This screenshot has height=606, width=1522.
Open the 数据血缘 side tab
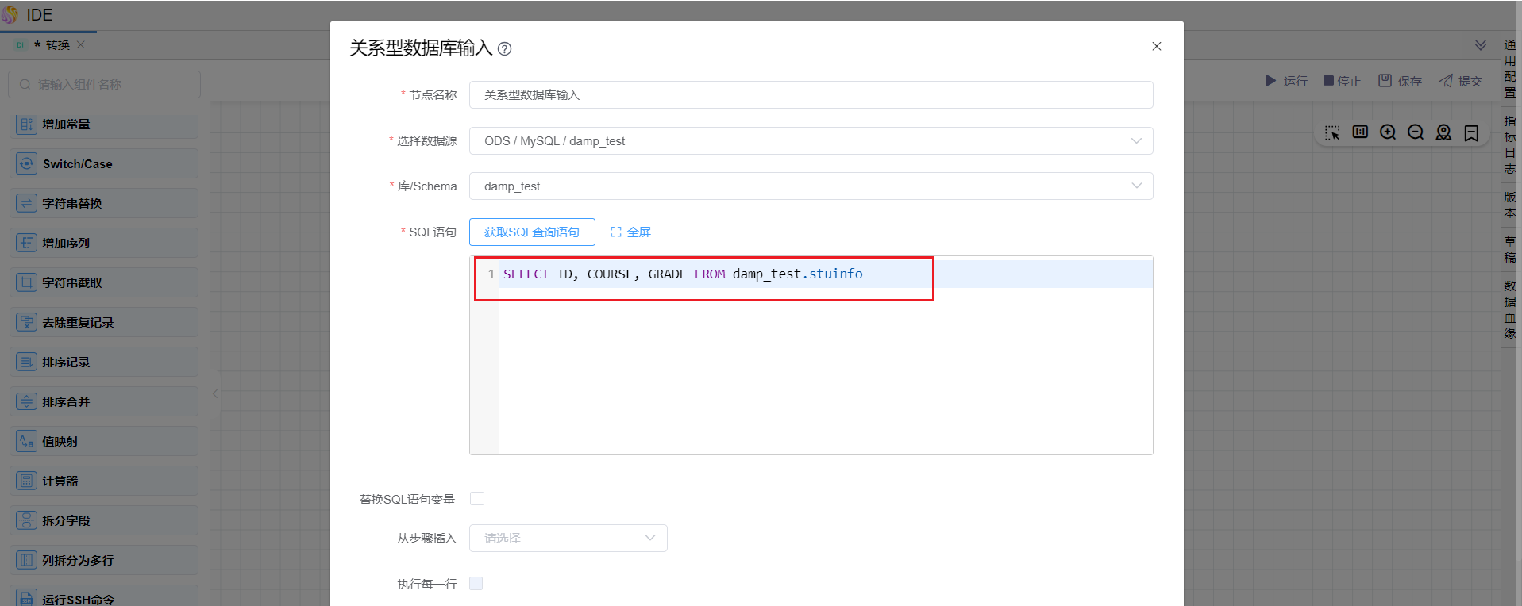(1510, 310)
